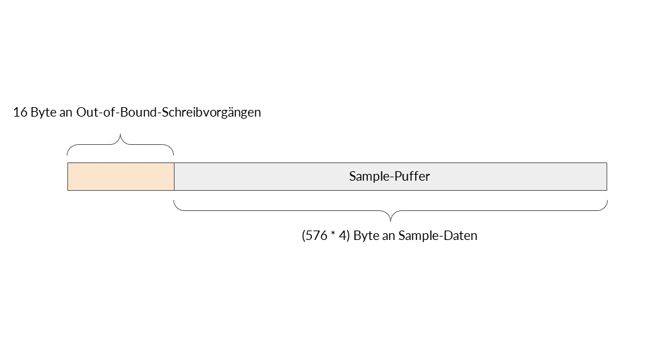Click the right end of the upper brace
The image size is (647, 364).
coord(173,154)
